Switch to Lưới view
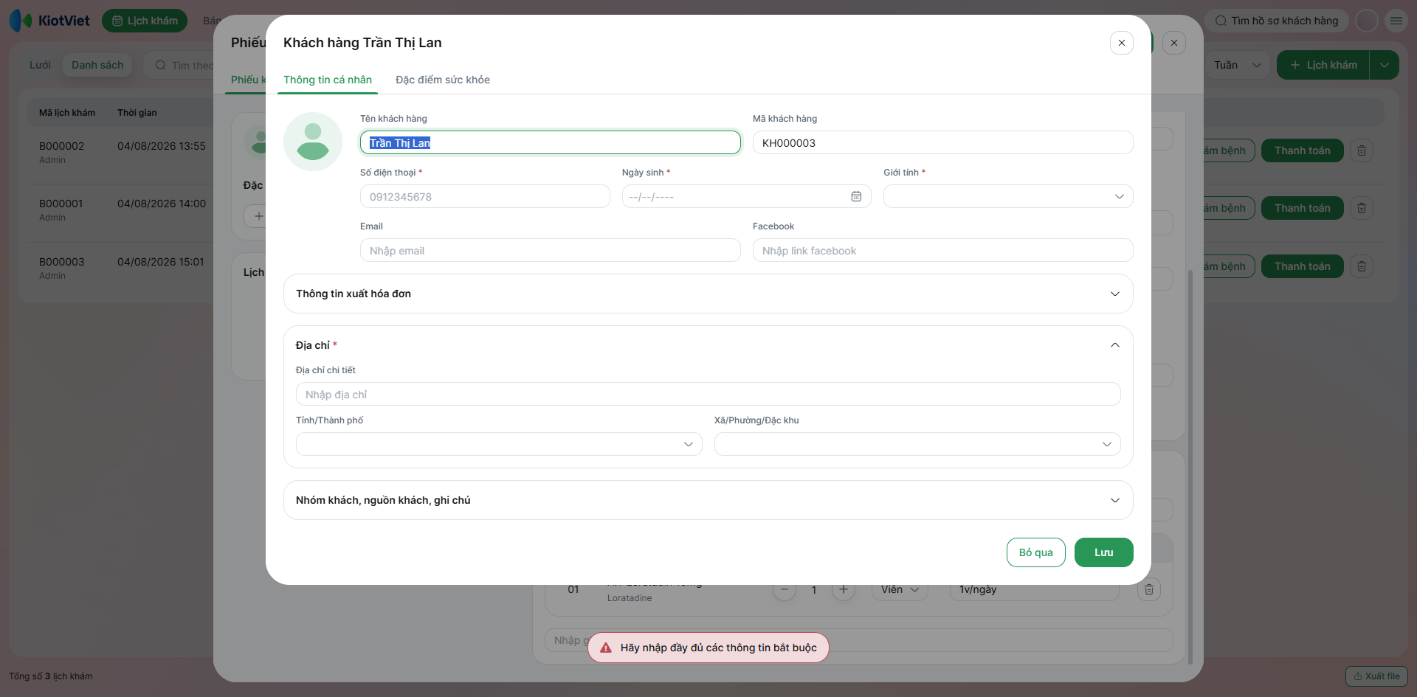The image size is (1417, 697). [40, 65]
